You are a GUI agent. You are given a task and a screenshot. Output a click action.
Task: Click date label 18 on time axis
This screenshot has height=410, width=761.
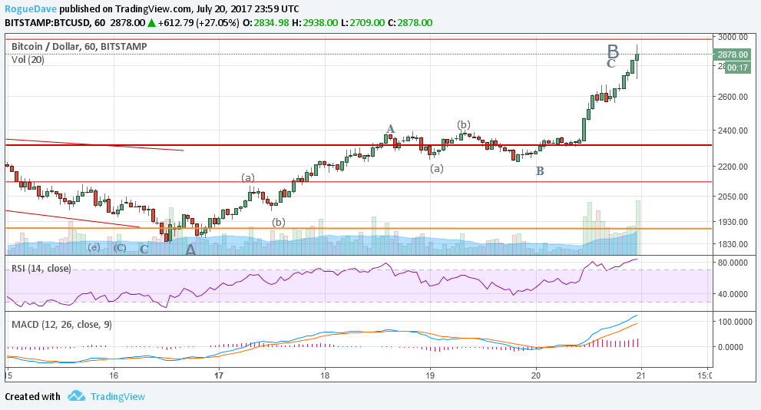[325, 375]
